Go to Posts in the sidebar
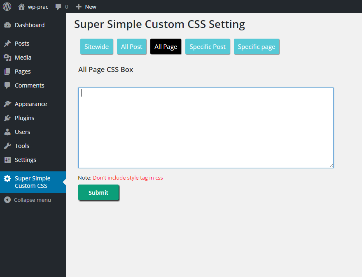 [33, 44]
